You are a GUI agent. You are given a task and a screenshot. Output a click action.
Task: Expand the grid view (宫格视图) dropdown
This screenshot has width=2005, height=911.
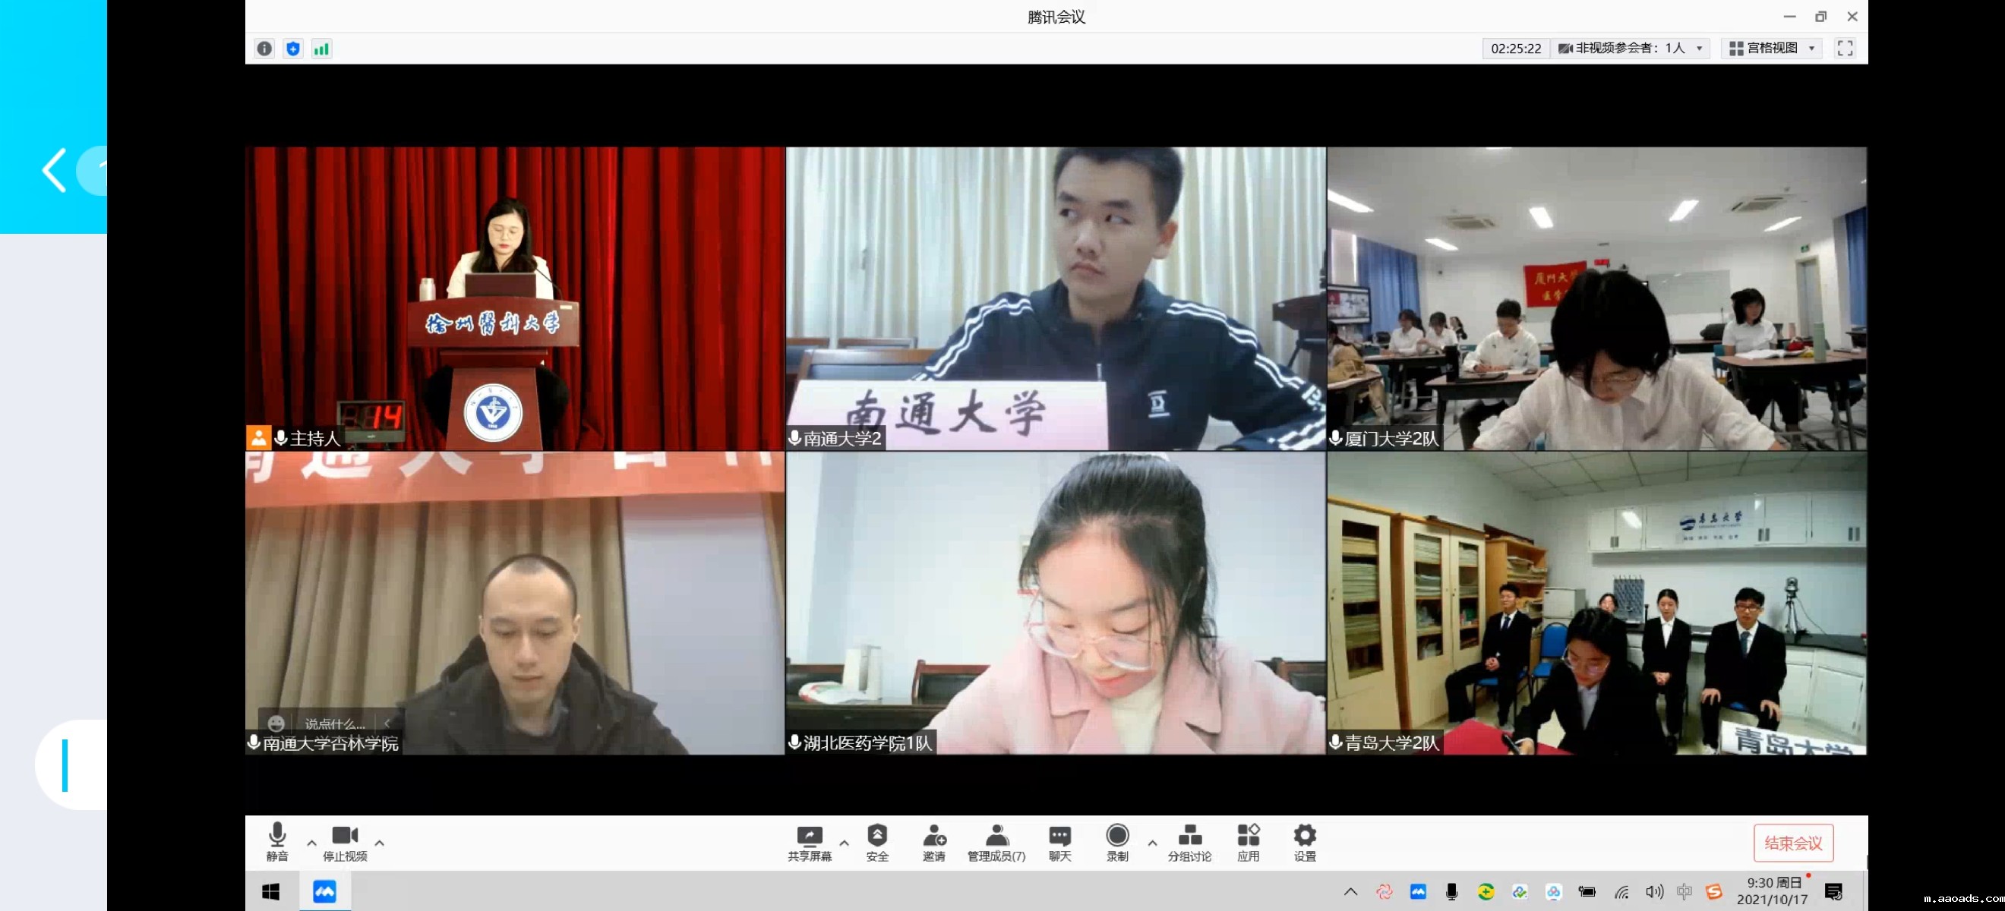pyautogui.click(x=1772, y=49)
